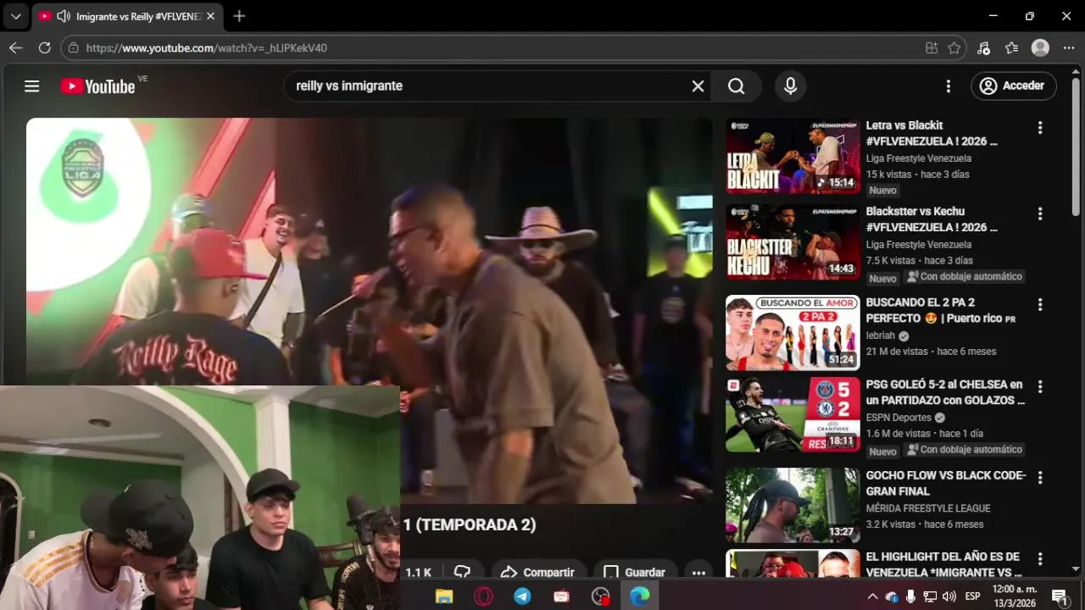Open Blackstter vs Kechu video thumbnail
1085x610 pixels.
(x=793, y=242)
